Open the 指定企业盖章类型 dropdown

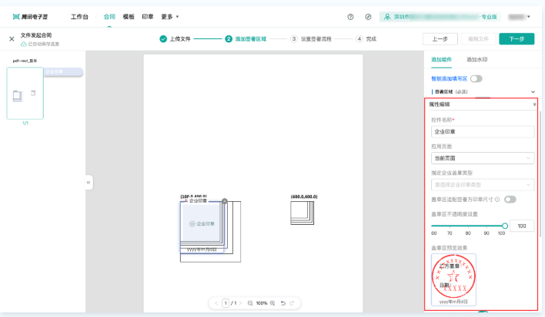pyautogui.click(x=483, y=185)
